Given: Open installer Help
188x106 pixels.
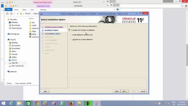Looking at the screenshot, I should point(45,91).
